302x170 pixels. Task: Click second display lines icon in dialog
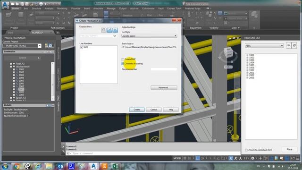[109, 30]
